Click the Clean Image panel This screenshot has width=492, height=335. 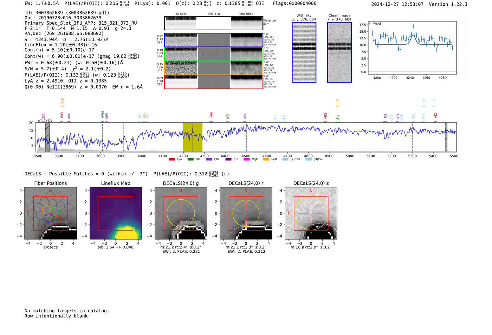pos(339,52)
